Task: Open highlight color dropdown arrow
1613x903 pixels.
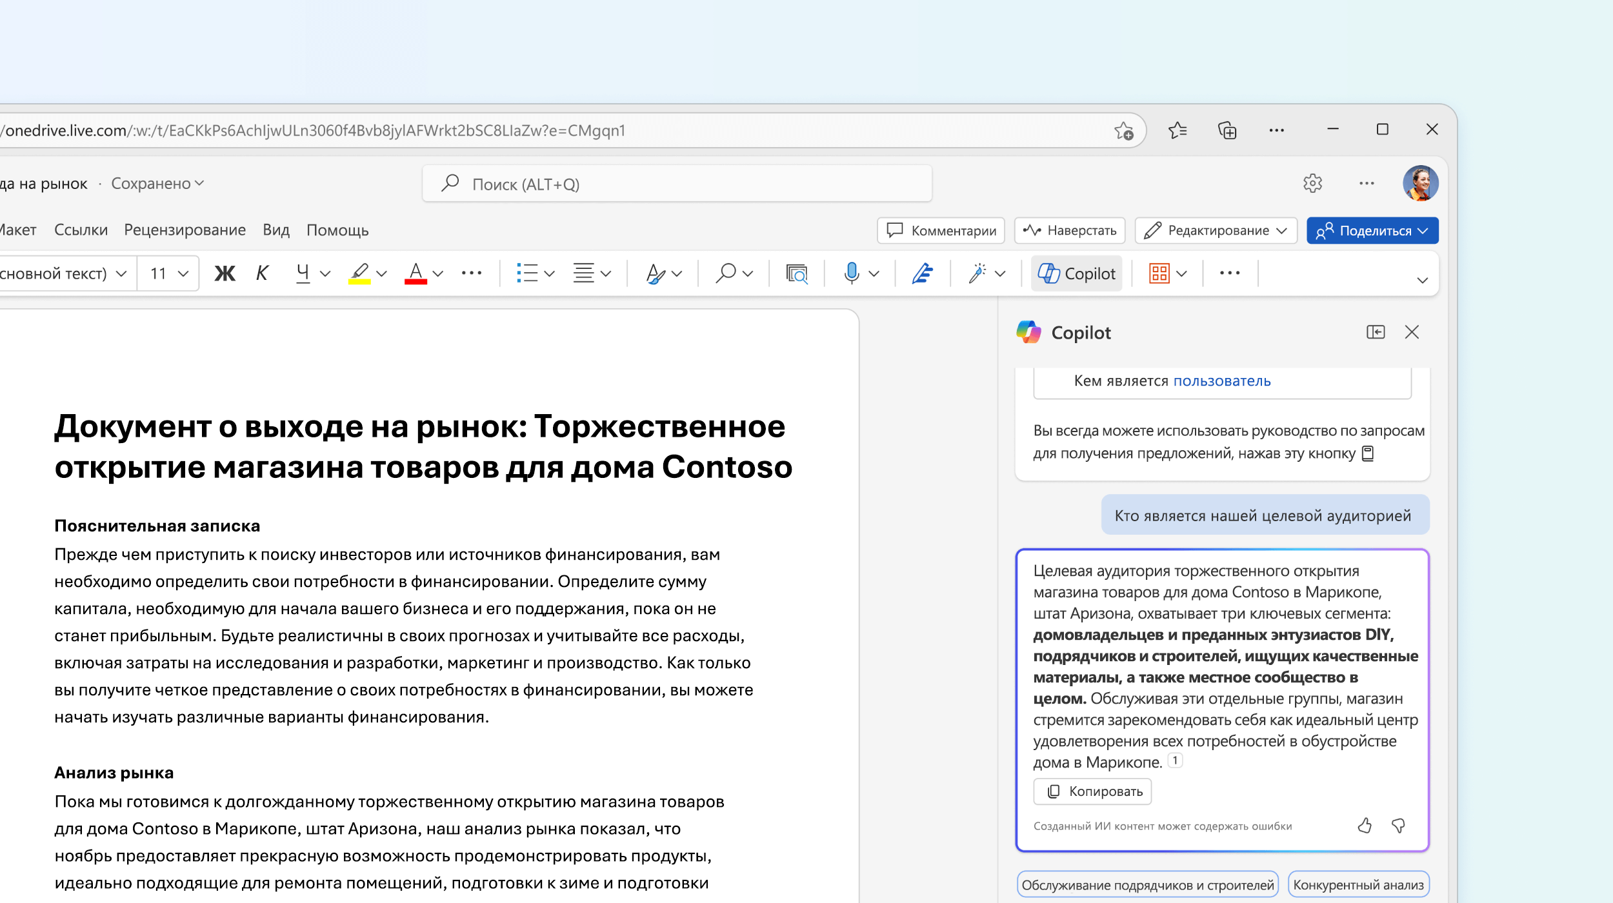Action: pyautogui.click(x=382, y=273)
